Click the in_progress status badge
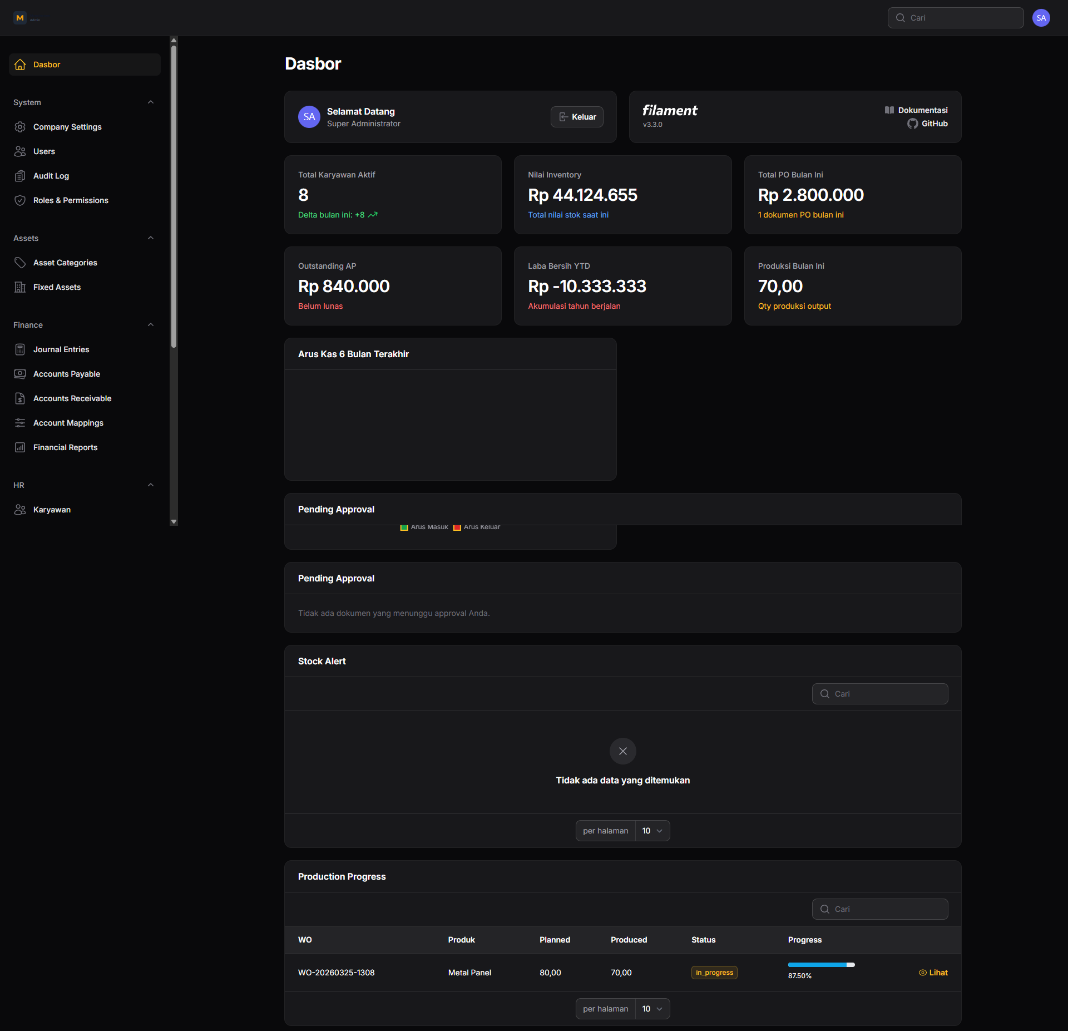The height and width of the screenshot is (1031, 1068). 714,973
